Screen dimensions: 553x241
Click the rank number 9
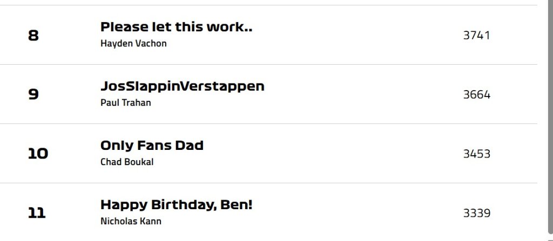pyautogui.click(x=33, y=95)
